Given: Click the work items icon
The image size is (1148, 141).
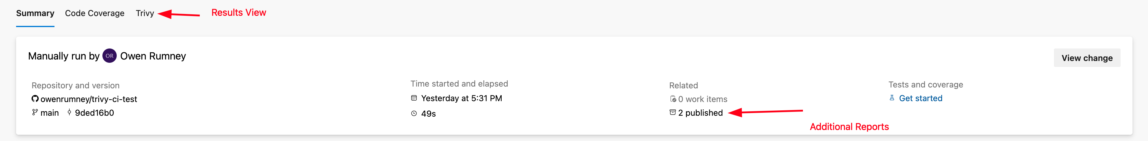Looking at the screenshot, I should (x=673, y=99).
